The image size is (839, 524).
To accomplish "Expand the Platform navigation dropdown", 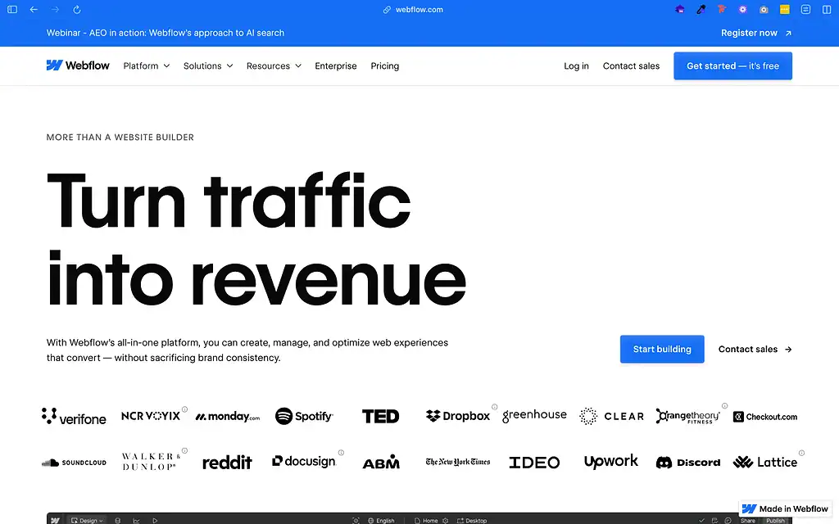I will coord(146,65).
